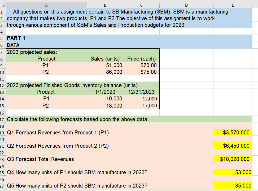258x191 pixels.
Task: Click the Q4 P1 units to manufacture question
Action: point(77,173)
